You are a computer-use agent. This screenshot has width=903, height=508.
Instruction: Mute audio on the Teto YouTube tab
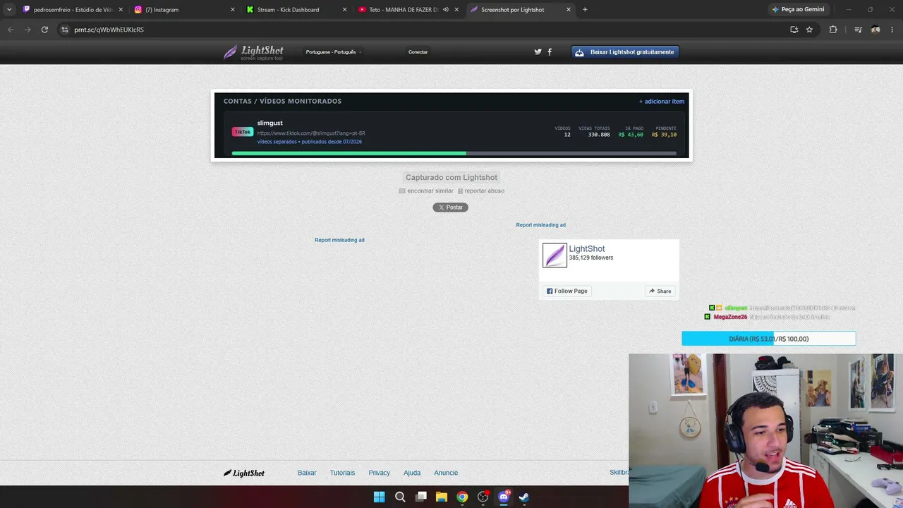[446, 10]
